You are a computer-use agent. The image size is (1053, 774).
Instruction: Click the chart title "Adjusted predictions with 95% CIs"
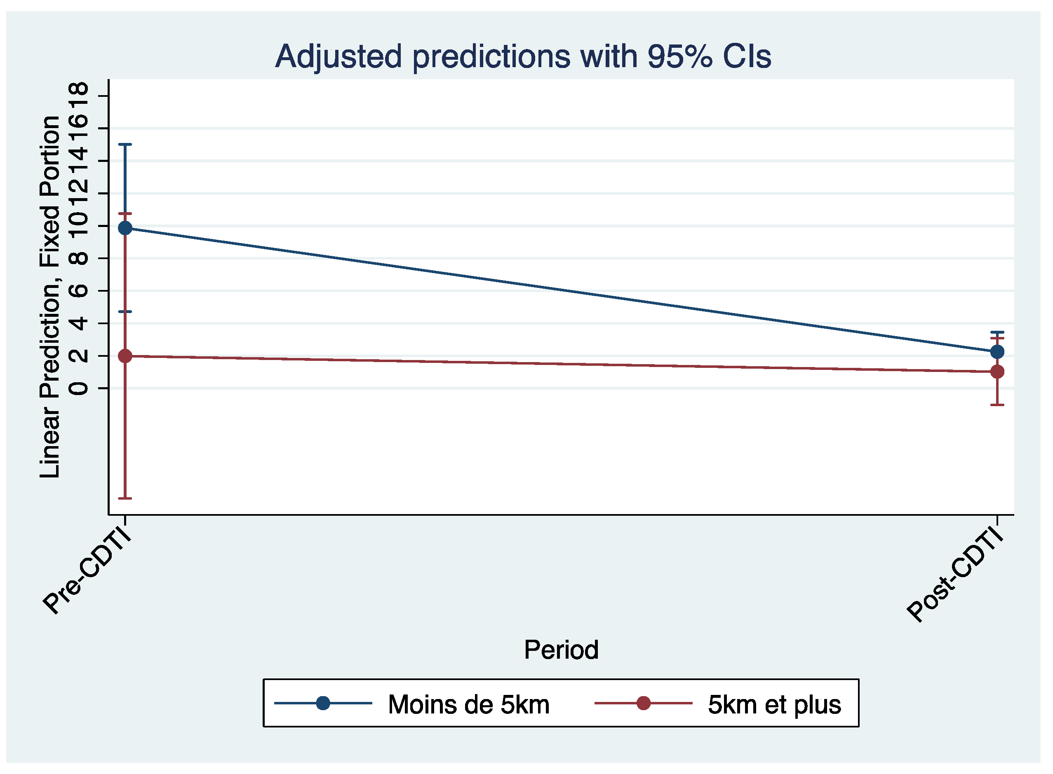pyautogui.click(x=523, y=57)
